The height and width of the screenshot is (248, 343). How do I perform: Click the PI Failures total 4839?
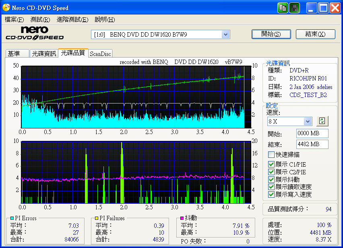(158, 240)
